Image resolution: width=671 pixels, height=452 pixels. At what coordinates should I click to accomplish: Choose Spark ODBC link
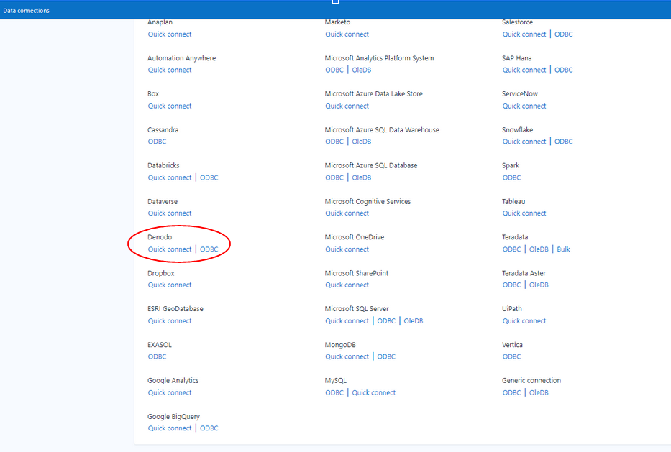point(511,177)
